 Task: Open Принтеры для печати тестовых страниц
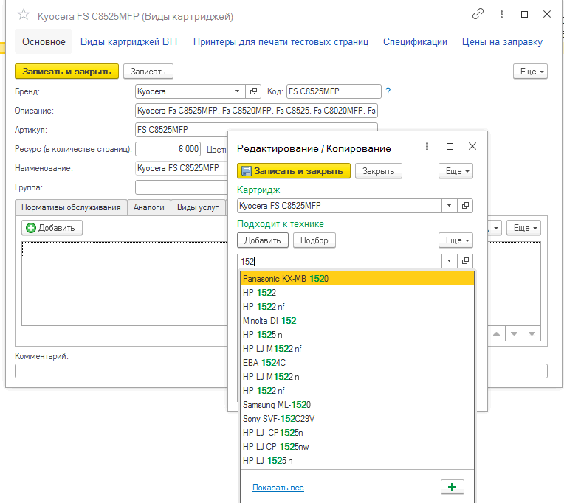(x=281, y=42)
